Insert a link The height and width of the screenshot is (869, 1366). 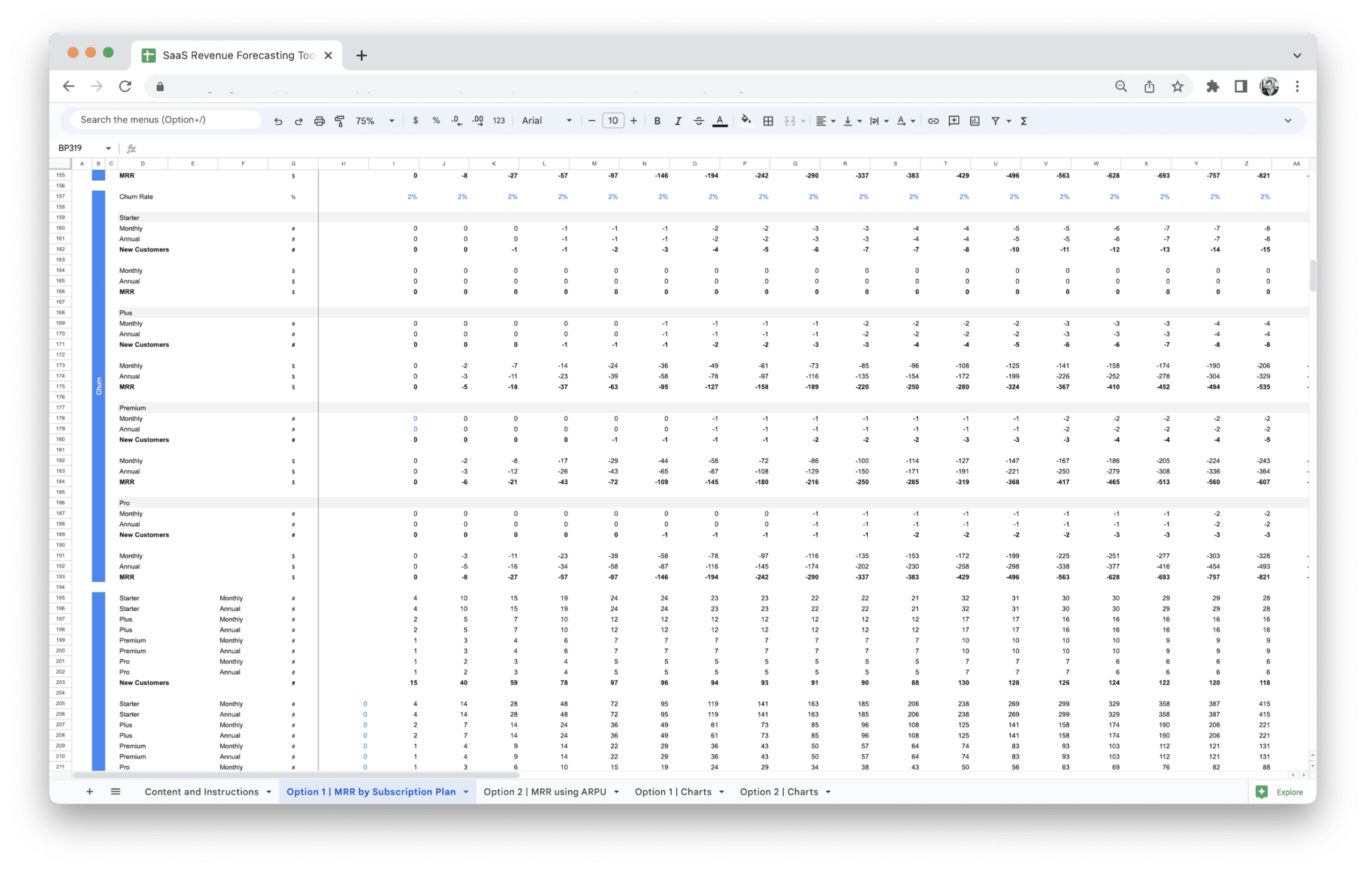tap(933, 121)
